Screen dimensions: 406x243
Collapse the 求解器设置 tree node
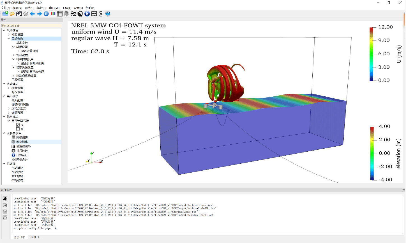point(4,133)
